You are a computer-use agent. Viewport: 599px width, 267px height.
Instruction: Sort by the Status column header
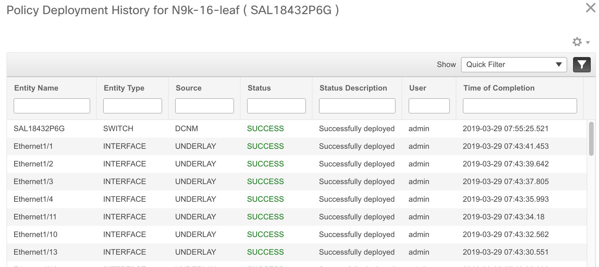[259, 88]
